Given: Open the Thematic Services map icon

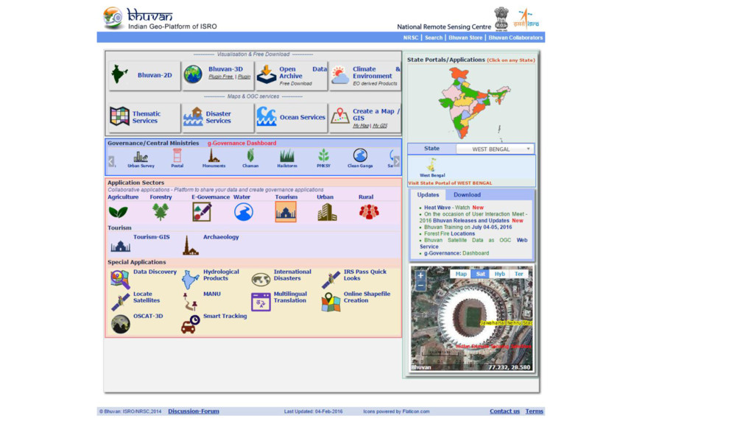Looking at the screenshot, I should [119, 117].
